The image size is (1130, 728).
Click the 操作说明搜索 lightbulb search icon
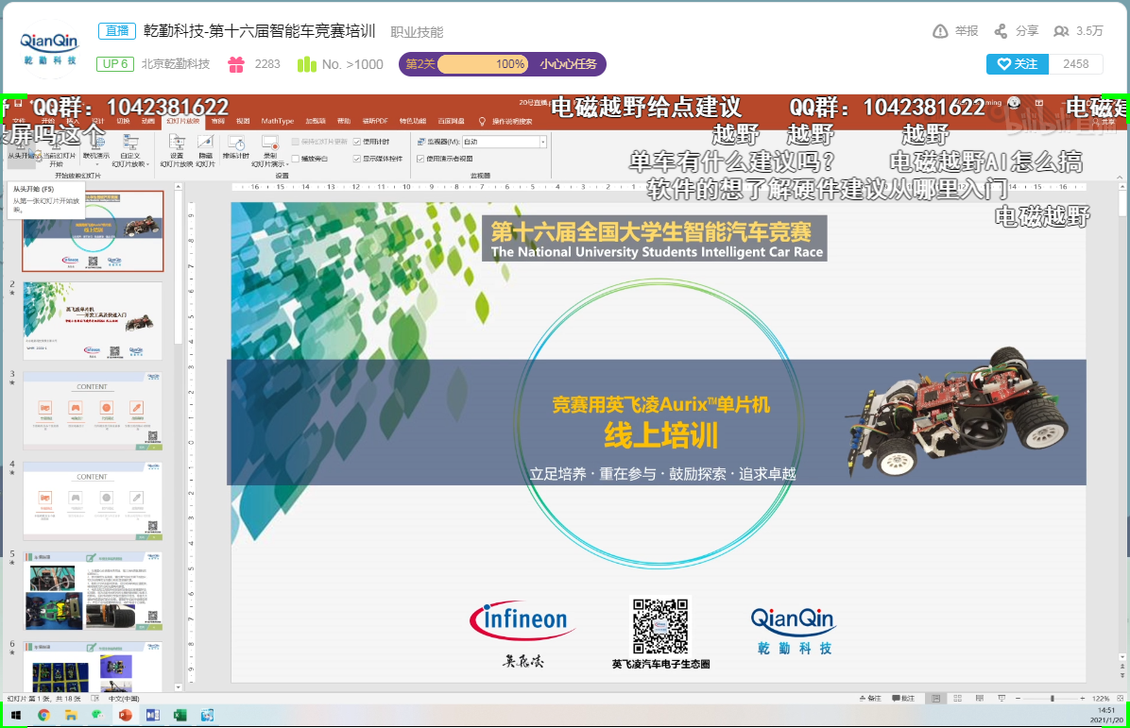point(482,121)
